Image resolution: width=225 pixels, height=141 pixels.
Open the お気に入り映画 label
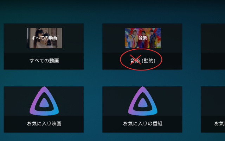(44, 124)
